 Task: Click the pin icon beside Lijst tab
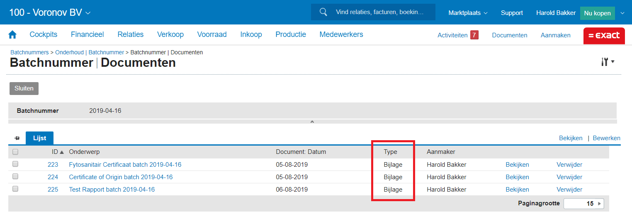coord(17,138)
